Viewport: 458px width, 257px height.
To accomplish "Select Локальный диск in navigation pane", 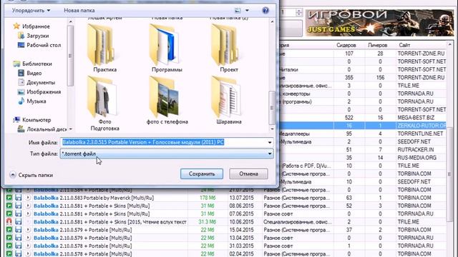I will 42,129.
